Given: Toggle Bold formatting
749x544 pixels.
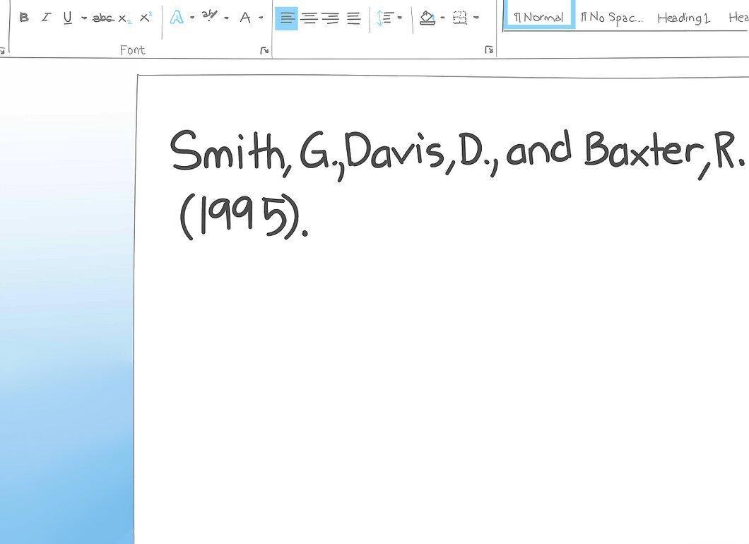Looking at the screenshot, I should pyautogui.click(x=24, y=18).
